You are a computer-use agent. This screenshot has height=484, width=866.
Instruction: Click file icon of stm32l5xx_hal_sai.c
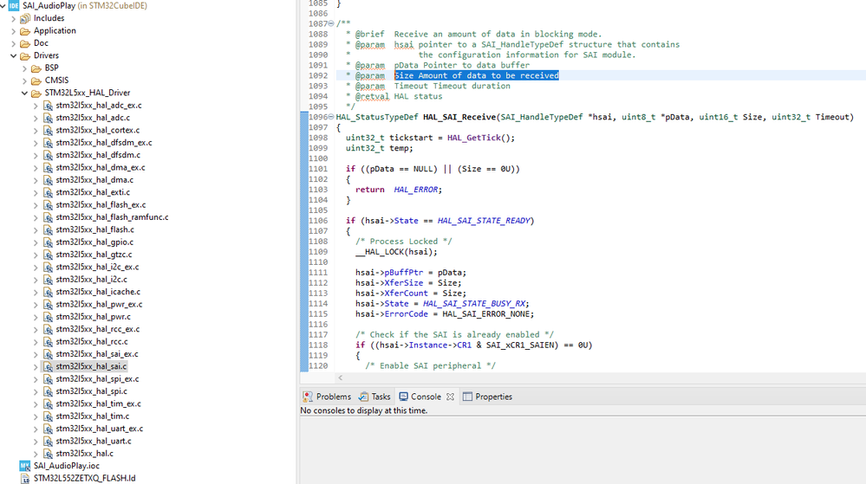point(48,366)
